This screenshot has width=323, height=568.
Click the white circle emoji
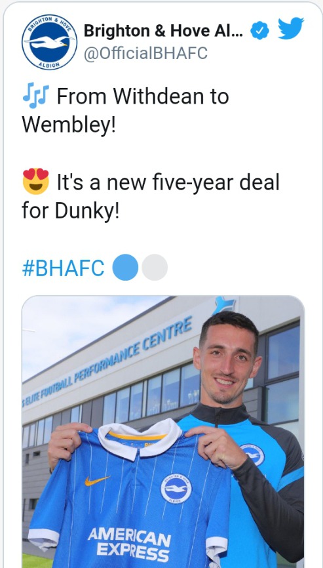155,268
